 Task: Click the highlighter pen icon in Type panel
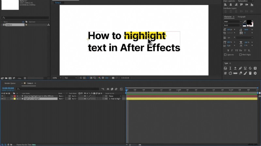click(x=240, y=68)
